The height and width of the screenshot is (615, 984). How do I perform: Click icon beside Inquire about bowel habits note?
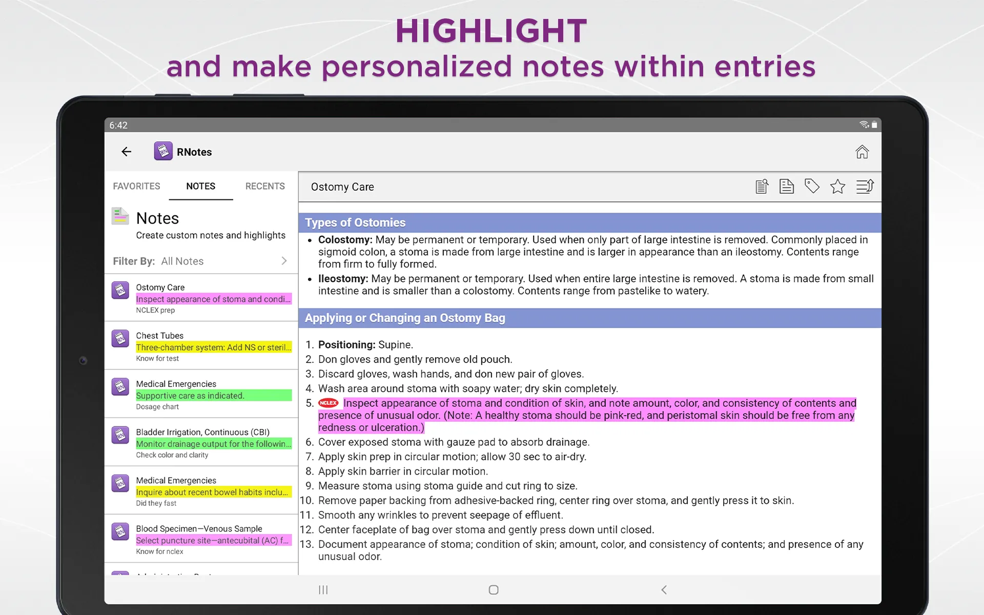coord(120,483)
